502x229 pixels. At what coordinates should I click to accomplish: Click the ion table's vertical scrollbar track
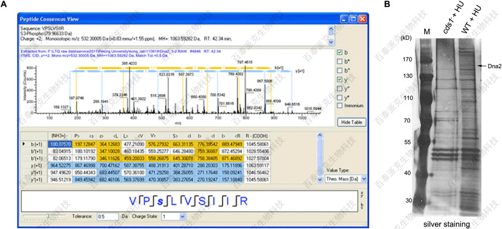tap(320, 157)
